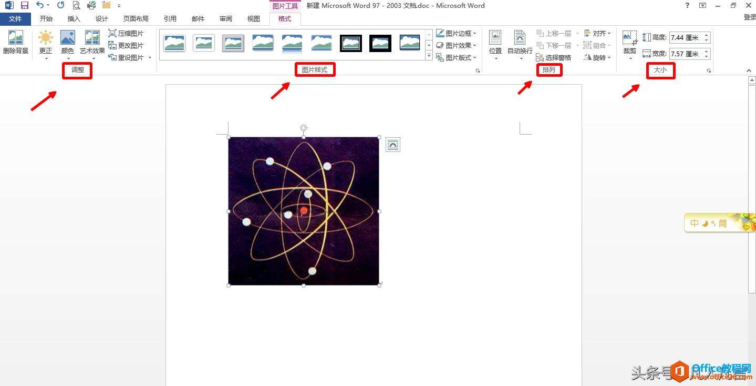Click 重设图片 (Reset Picture)
Screen dimensions: 756x386
click(126, 57)
